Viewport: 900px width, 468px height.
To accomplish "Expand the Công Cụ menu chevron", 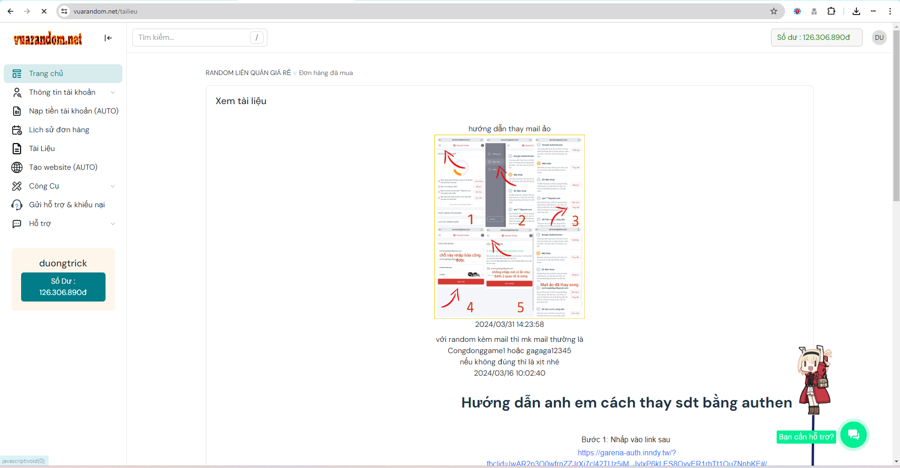I will pyautogui.click(x=113, y=186).
